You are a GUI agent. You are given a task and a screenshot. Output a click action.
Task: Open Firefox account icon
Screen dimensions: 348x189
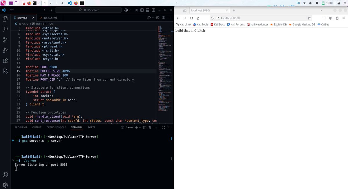coord(331,18)
